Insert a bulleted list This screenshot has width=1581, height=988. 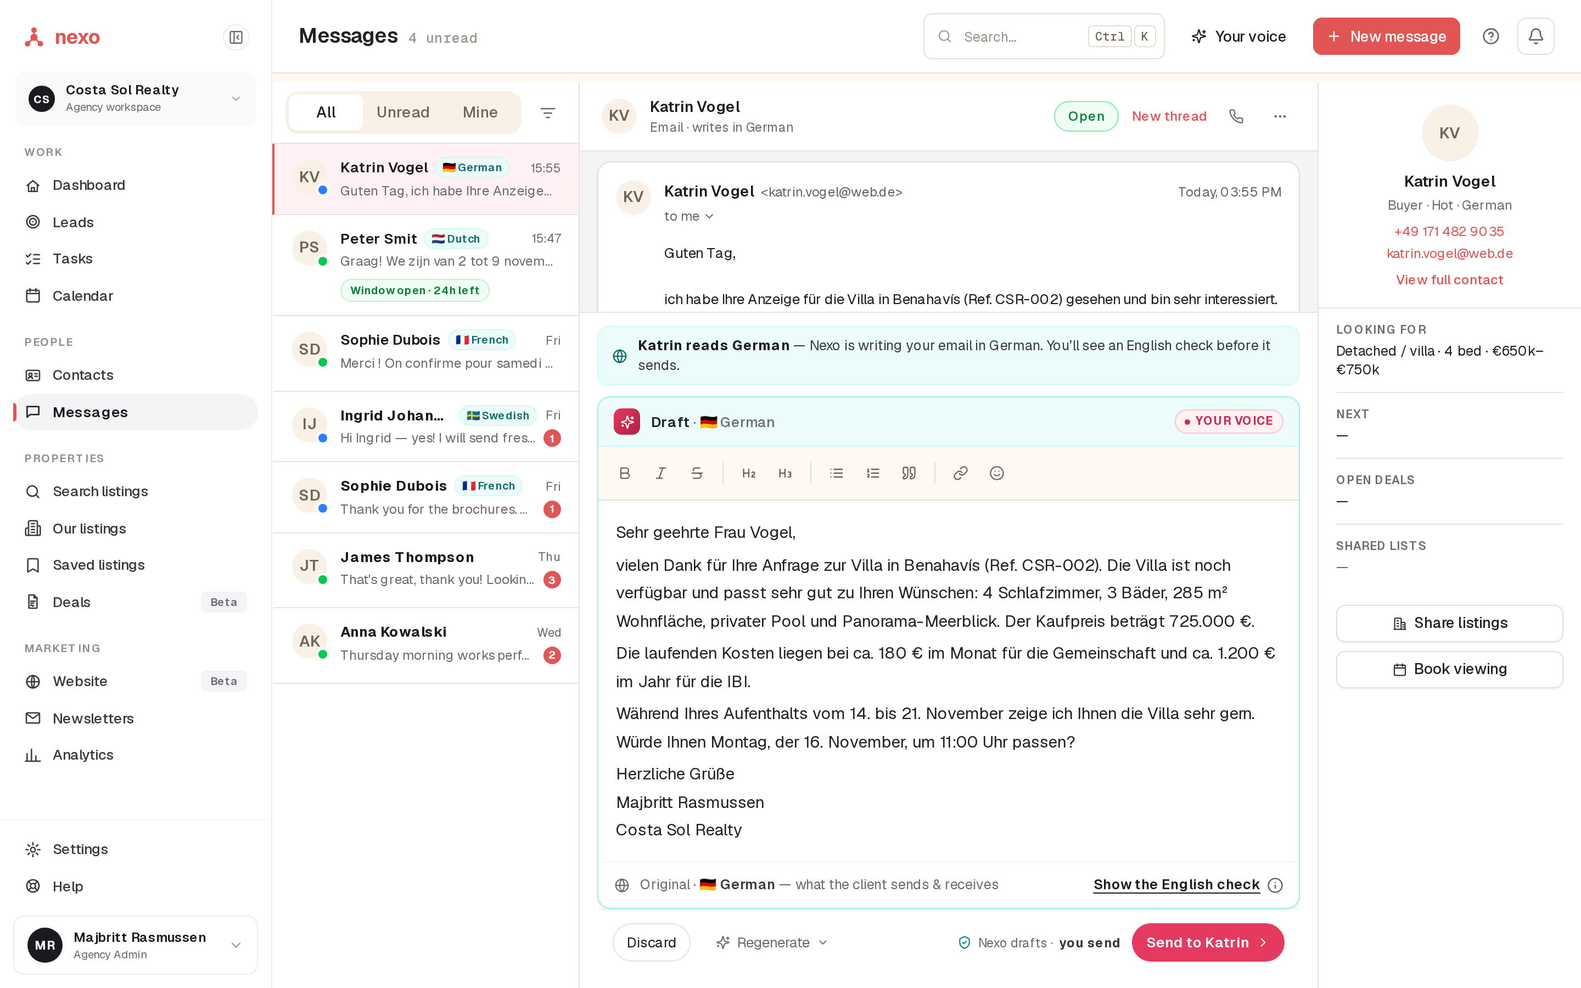836,473
